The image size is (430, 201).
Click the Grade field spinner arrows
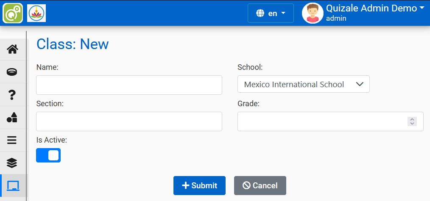[412, 121]
